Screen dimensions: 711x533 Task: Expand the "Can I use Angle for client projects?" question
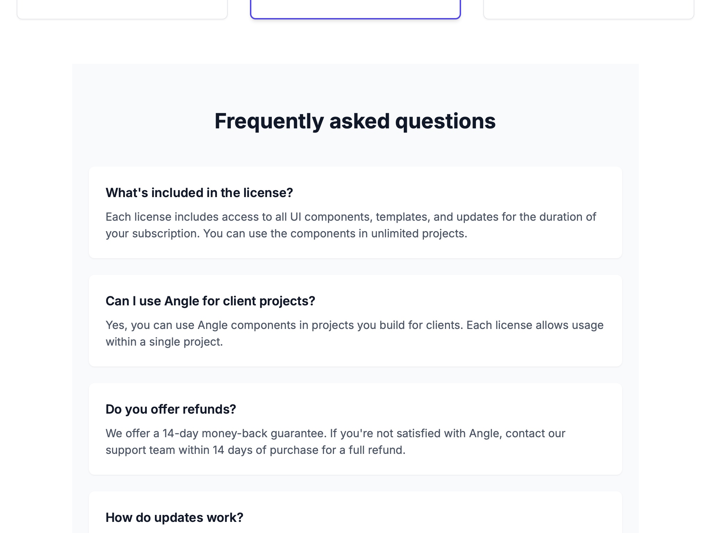(x=210, y=301)
